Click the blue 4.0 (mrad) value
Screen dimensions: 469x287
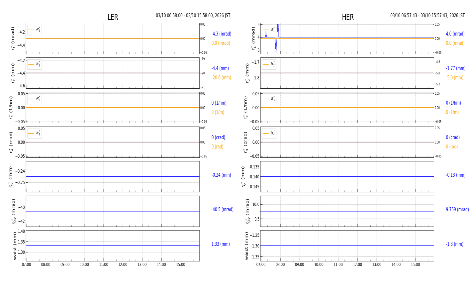[455, 34]
